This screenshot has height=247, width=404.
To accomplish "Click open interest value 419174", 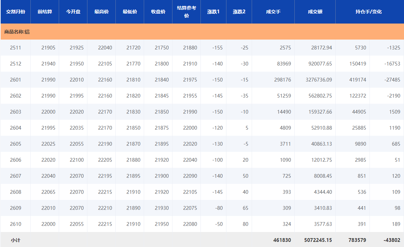I will pyautogui.click(x=358, y=80).
